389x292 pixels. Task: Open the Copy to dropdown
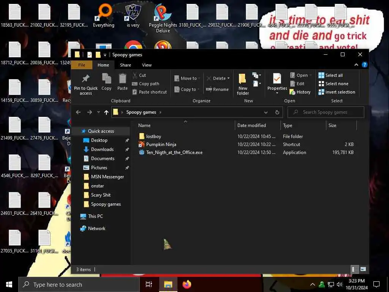pyautogui.click(x=187, y=89)
